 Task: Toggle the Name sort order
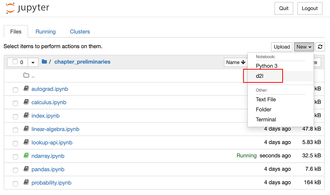click(x=236, y=62)
